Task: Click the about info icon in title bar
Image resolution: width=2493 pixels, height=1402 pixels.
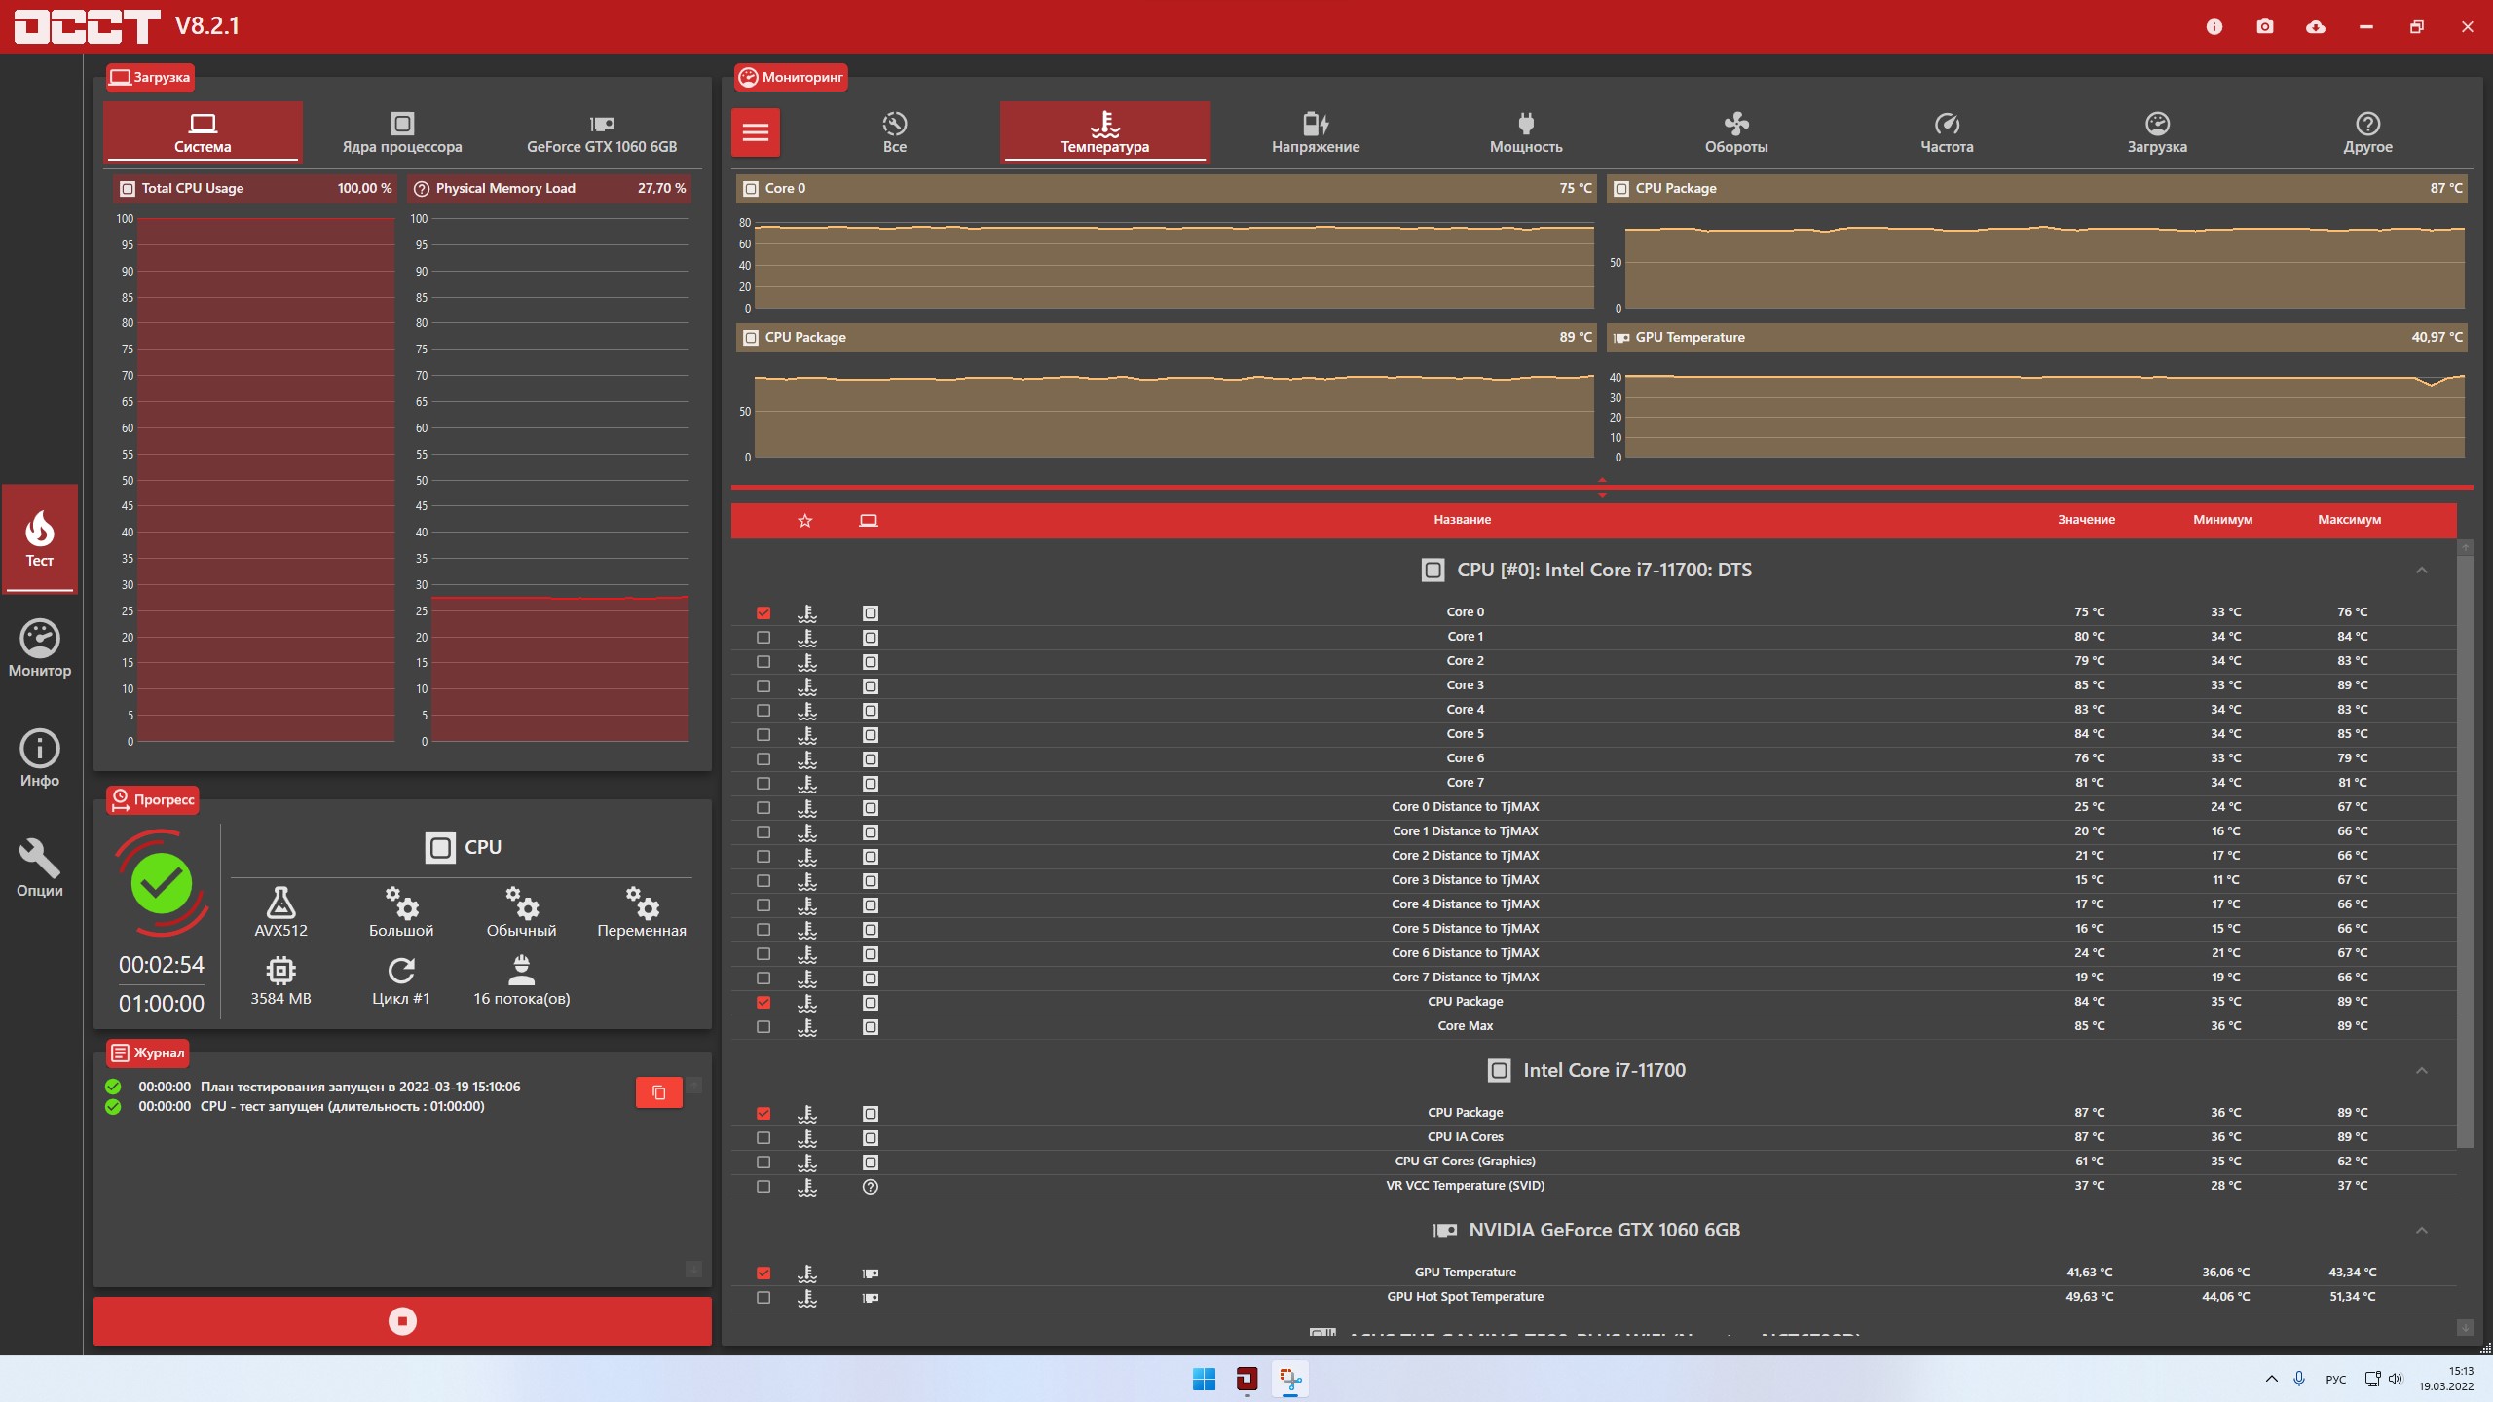Action: point(2214,27)
